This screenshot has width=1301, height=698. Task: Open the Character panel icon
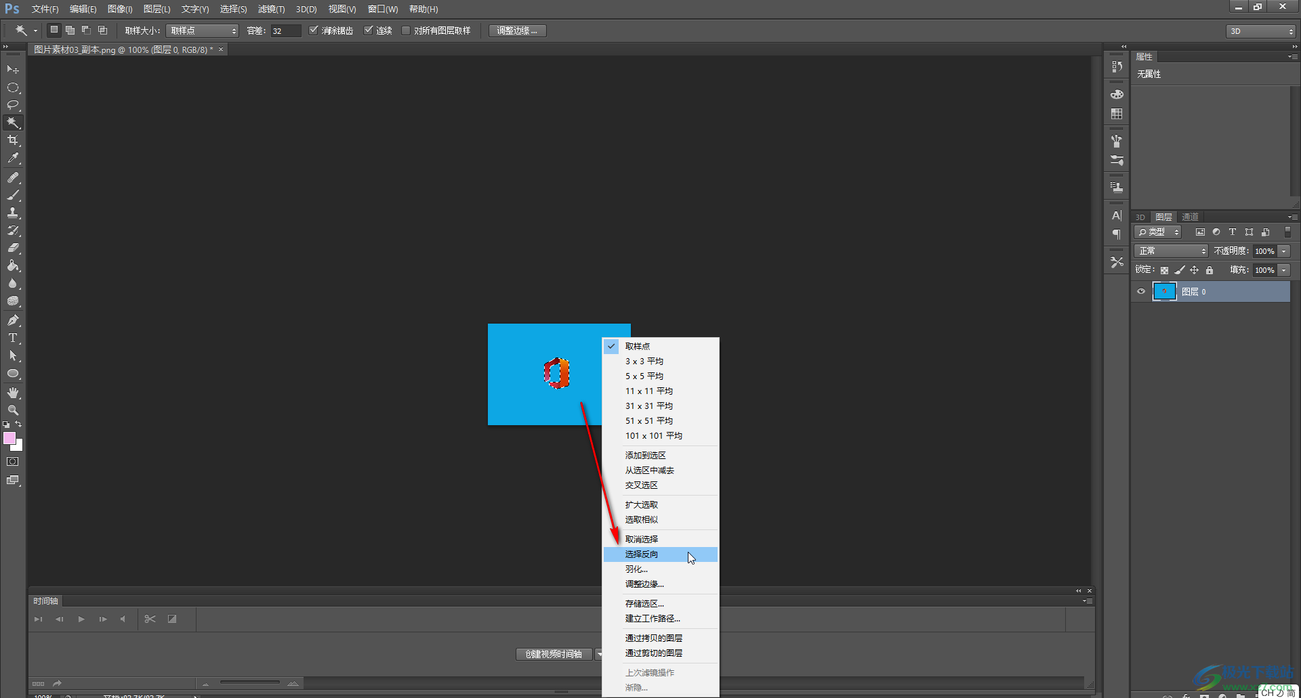1117,216
